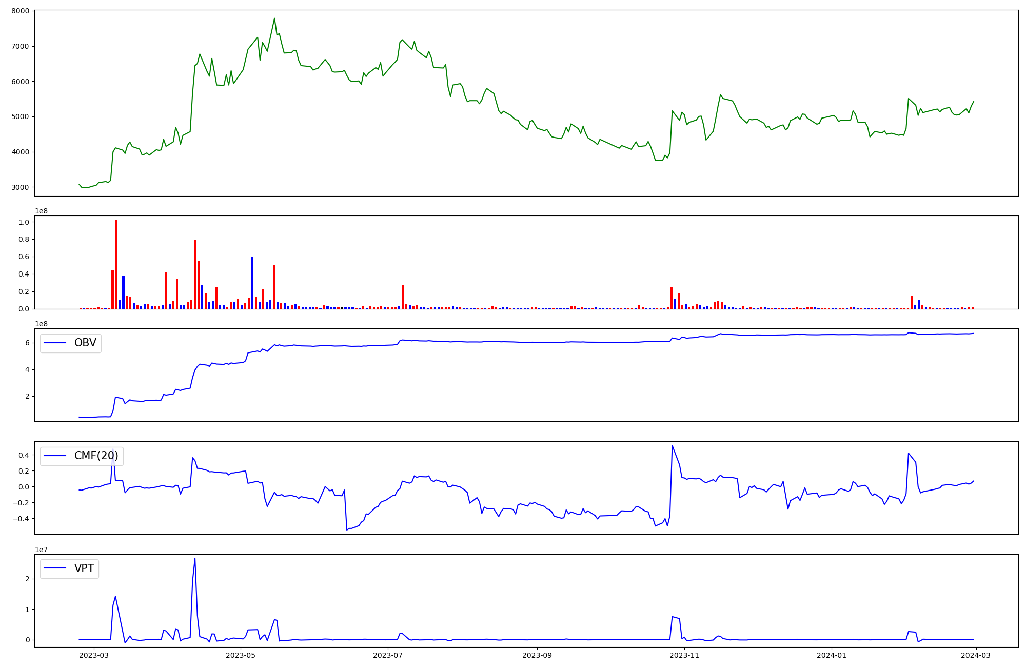Click the 2023-03 date tick label
This screenshot has height=667, width=1026.
click(94, 655)
